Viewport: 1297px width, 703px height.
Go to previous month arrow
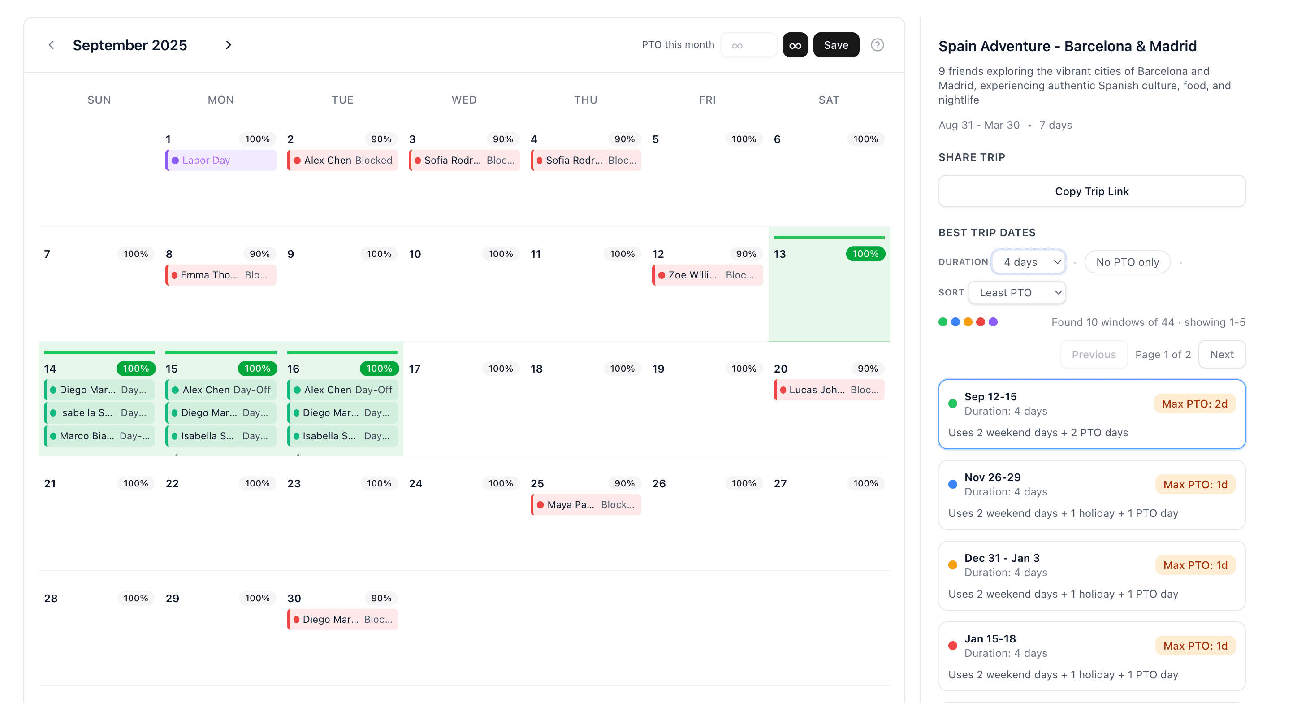pos(52,45)
